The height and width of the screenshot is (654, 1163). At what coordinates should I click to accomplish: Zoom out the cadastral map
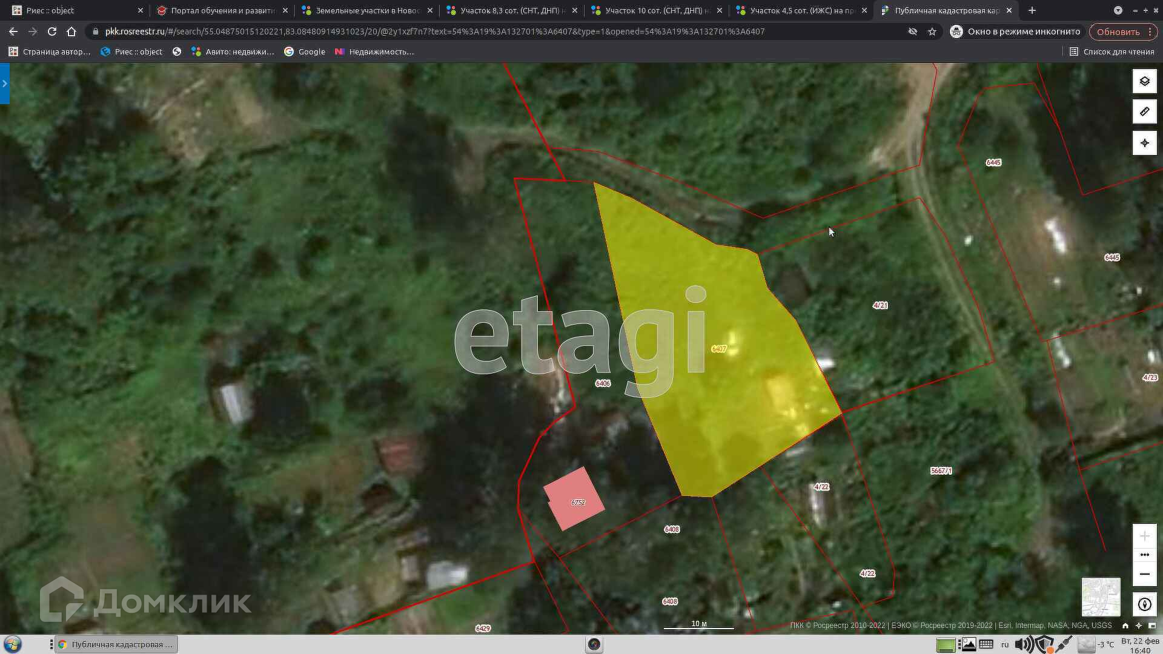click(1144, 573)
